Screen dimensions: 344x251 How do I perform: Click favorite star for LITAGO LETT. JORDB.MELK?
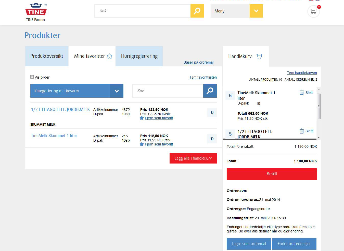142,118
